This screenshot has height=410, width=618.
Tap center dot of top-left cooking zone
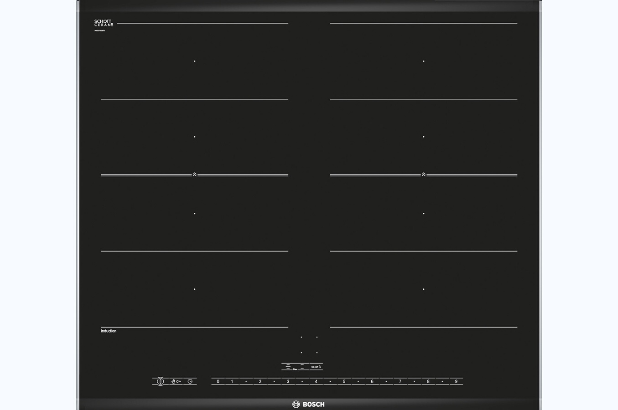pos(195,61)
